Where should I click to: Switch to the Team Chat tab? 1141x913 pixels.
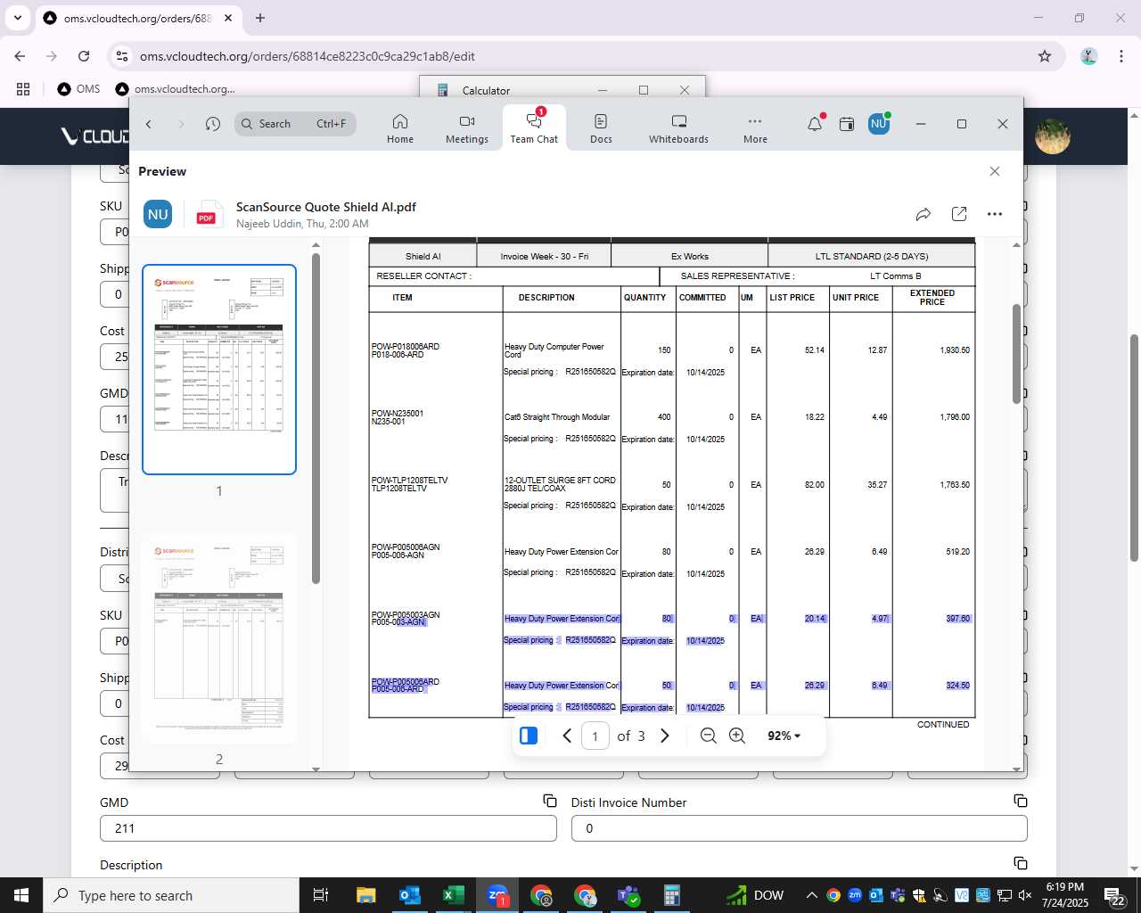(534, 128)
